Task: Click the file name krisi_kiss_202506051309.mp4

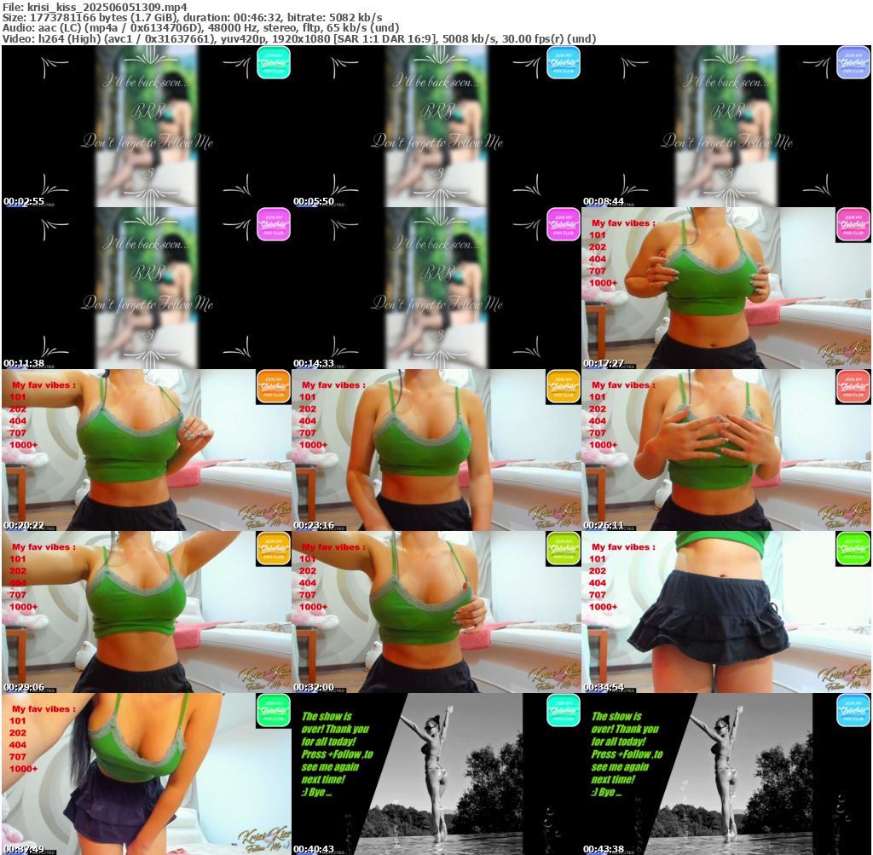Action: pos(107,7)
